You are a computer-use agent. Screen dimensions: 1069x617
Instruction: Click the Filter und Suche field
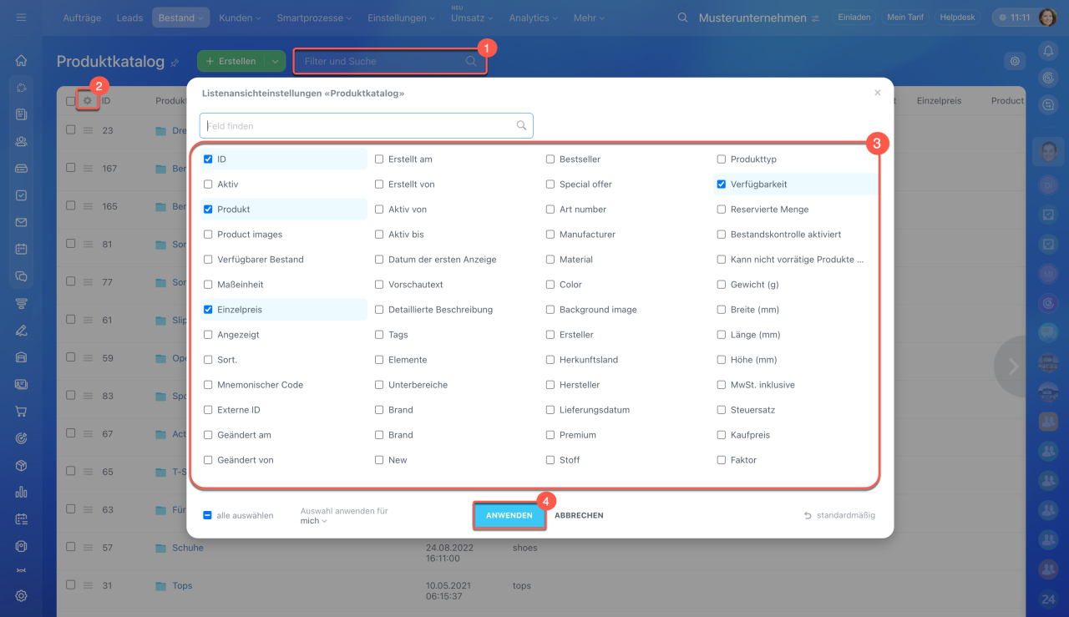pyautogui.click(x=389, y=61)
